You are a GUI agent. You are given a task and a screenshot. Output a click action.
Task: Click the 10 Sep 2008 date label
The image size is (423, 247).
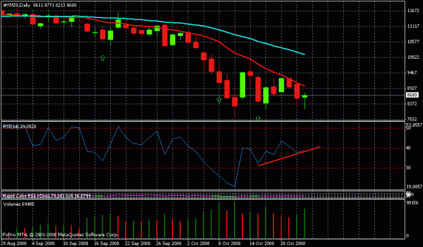tap(75, 243)
